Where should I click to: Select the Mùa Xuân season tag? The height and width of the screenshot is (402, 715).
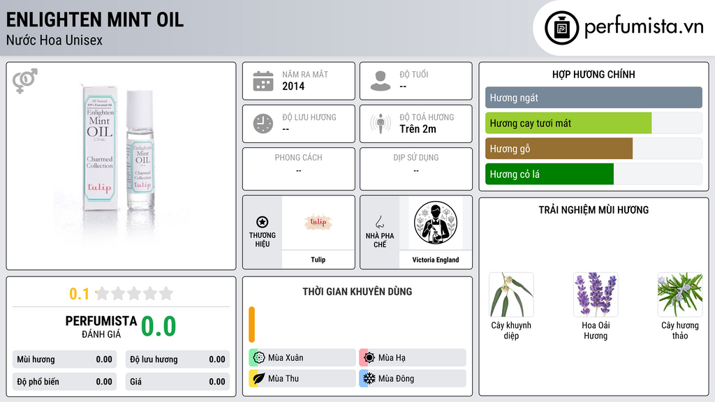pos(302,358)
